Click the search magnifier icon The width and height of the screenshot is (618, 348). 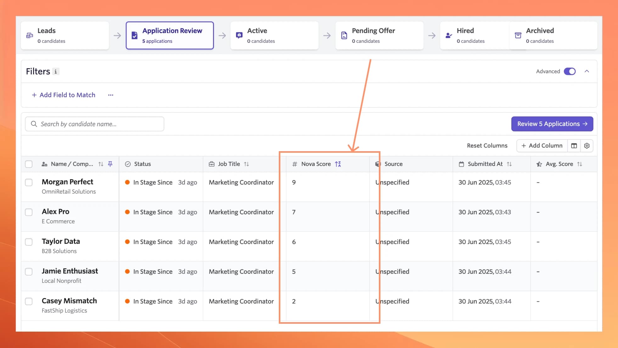coord(34,124)
